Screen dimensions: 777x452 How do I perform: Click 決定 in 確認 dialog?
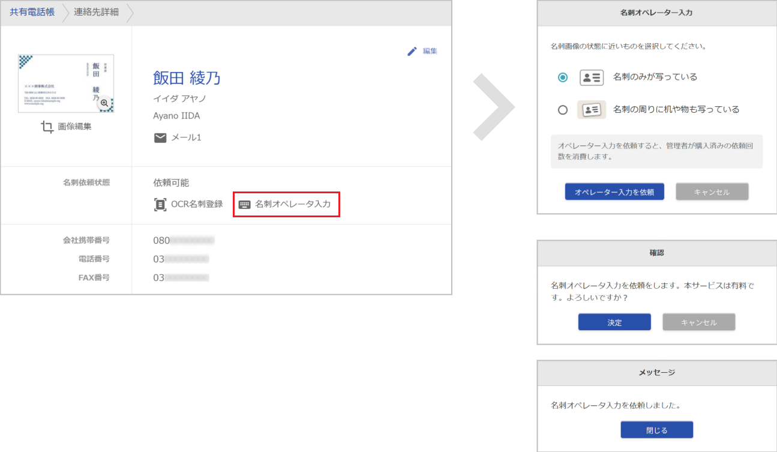coord(614,322)
